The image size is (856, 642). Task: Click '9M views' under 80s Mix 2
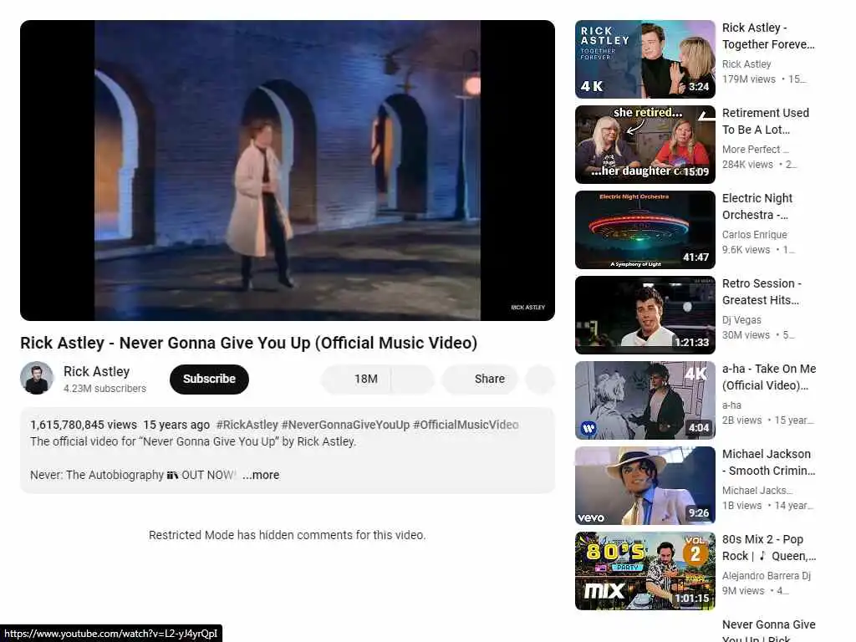(743, 590)
